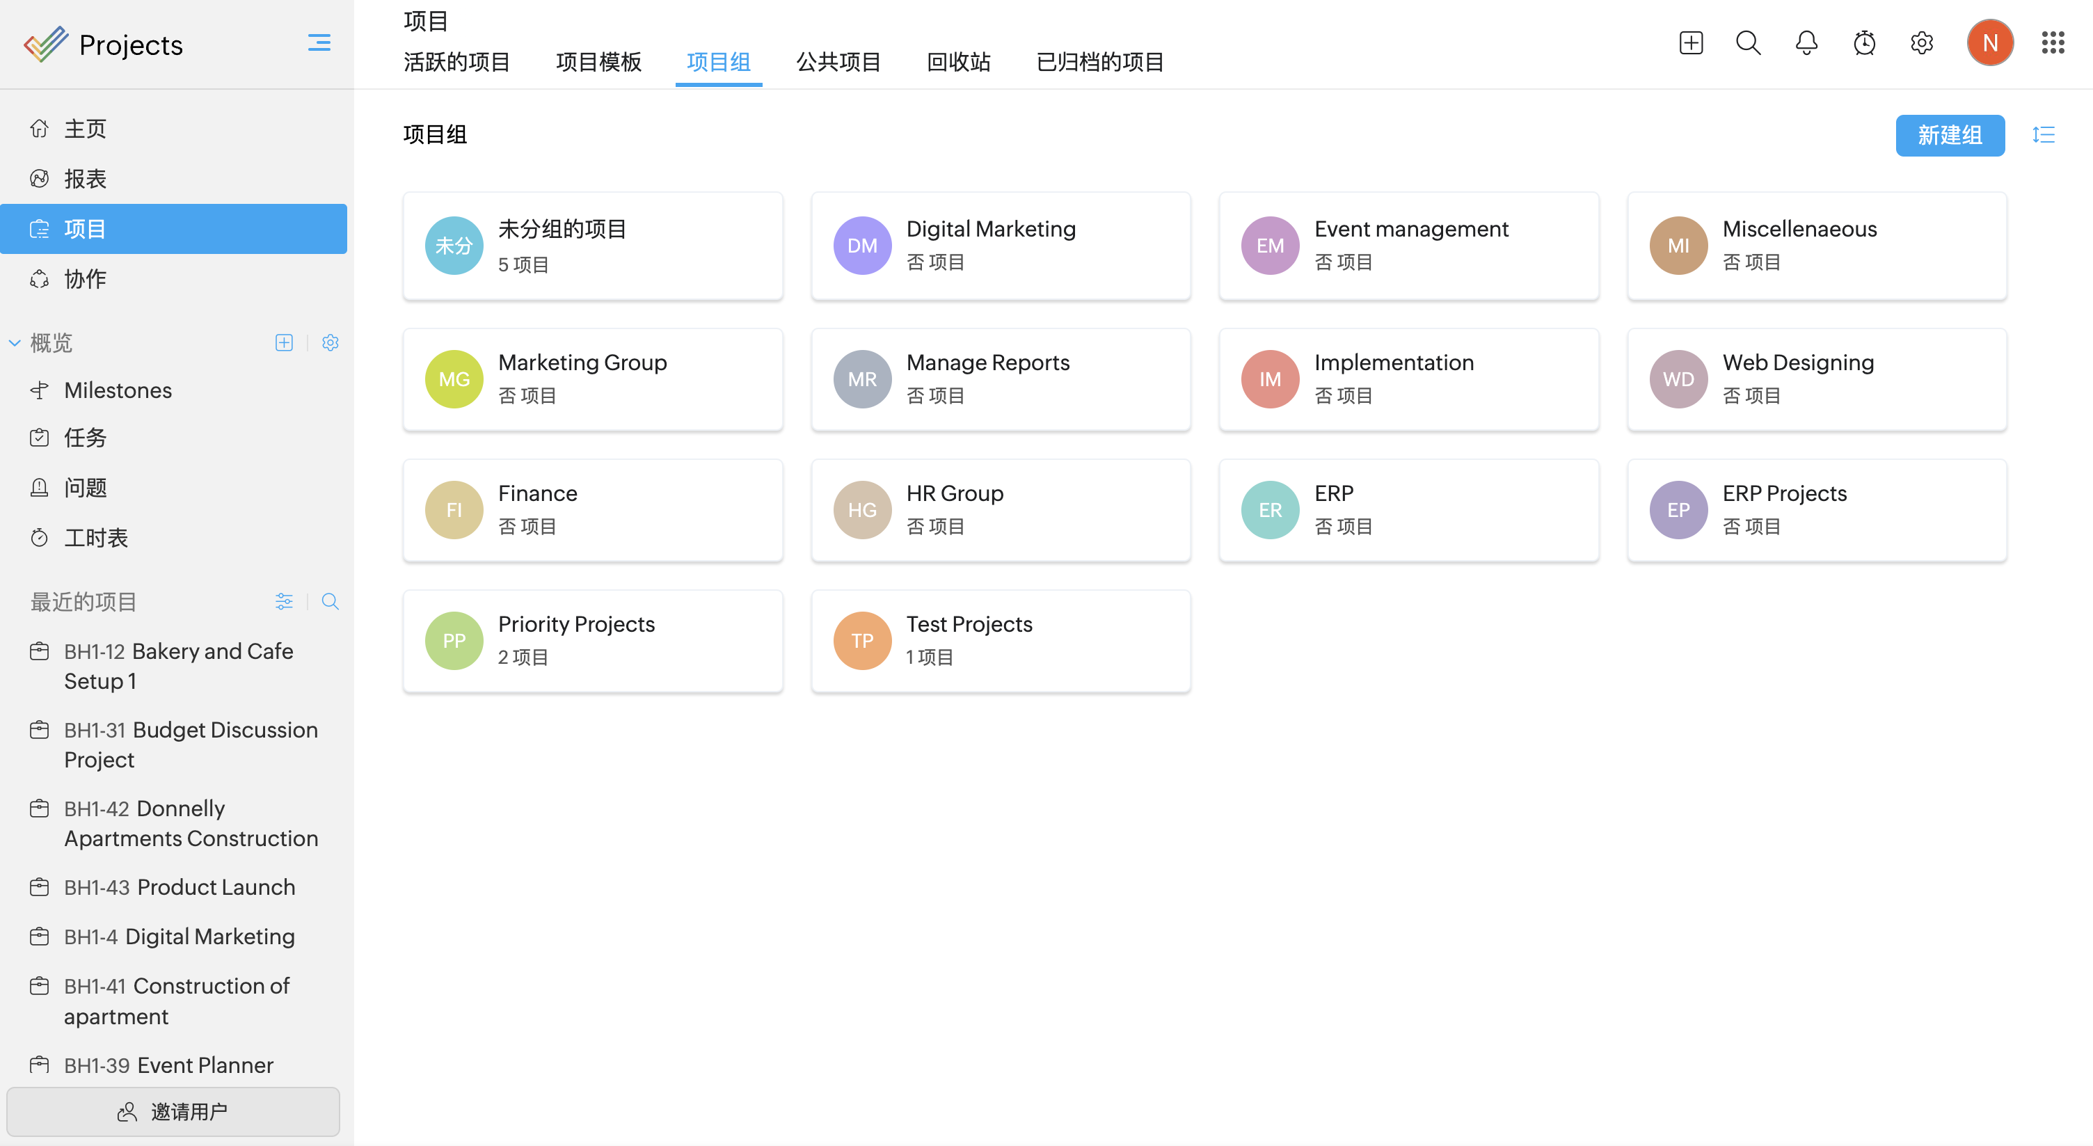Switch to the 活跃的项目 tab
This screenshot has width=2093, height=1146.
456,62
